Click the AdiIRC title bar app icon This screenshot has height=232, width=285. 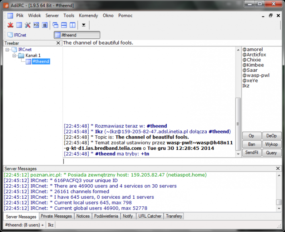tap(6, 6)
